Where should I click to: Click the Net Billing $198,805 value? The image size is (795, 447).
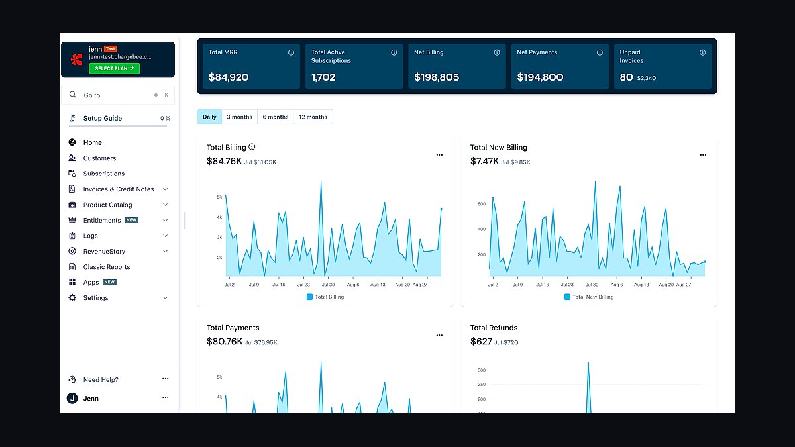coord(437,77)
